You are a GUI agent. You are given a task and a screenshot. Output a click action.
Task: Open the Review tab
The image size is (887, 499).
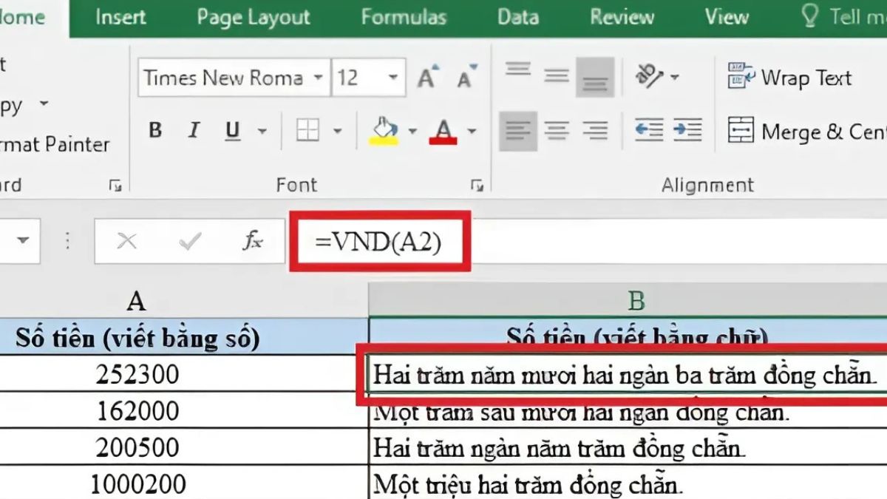622,17
